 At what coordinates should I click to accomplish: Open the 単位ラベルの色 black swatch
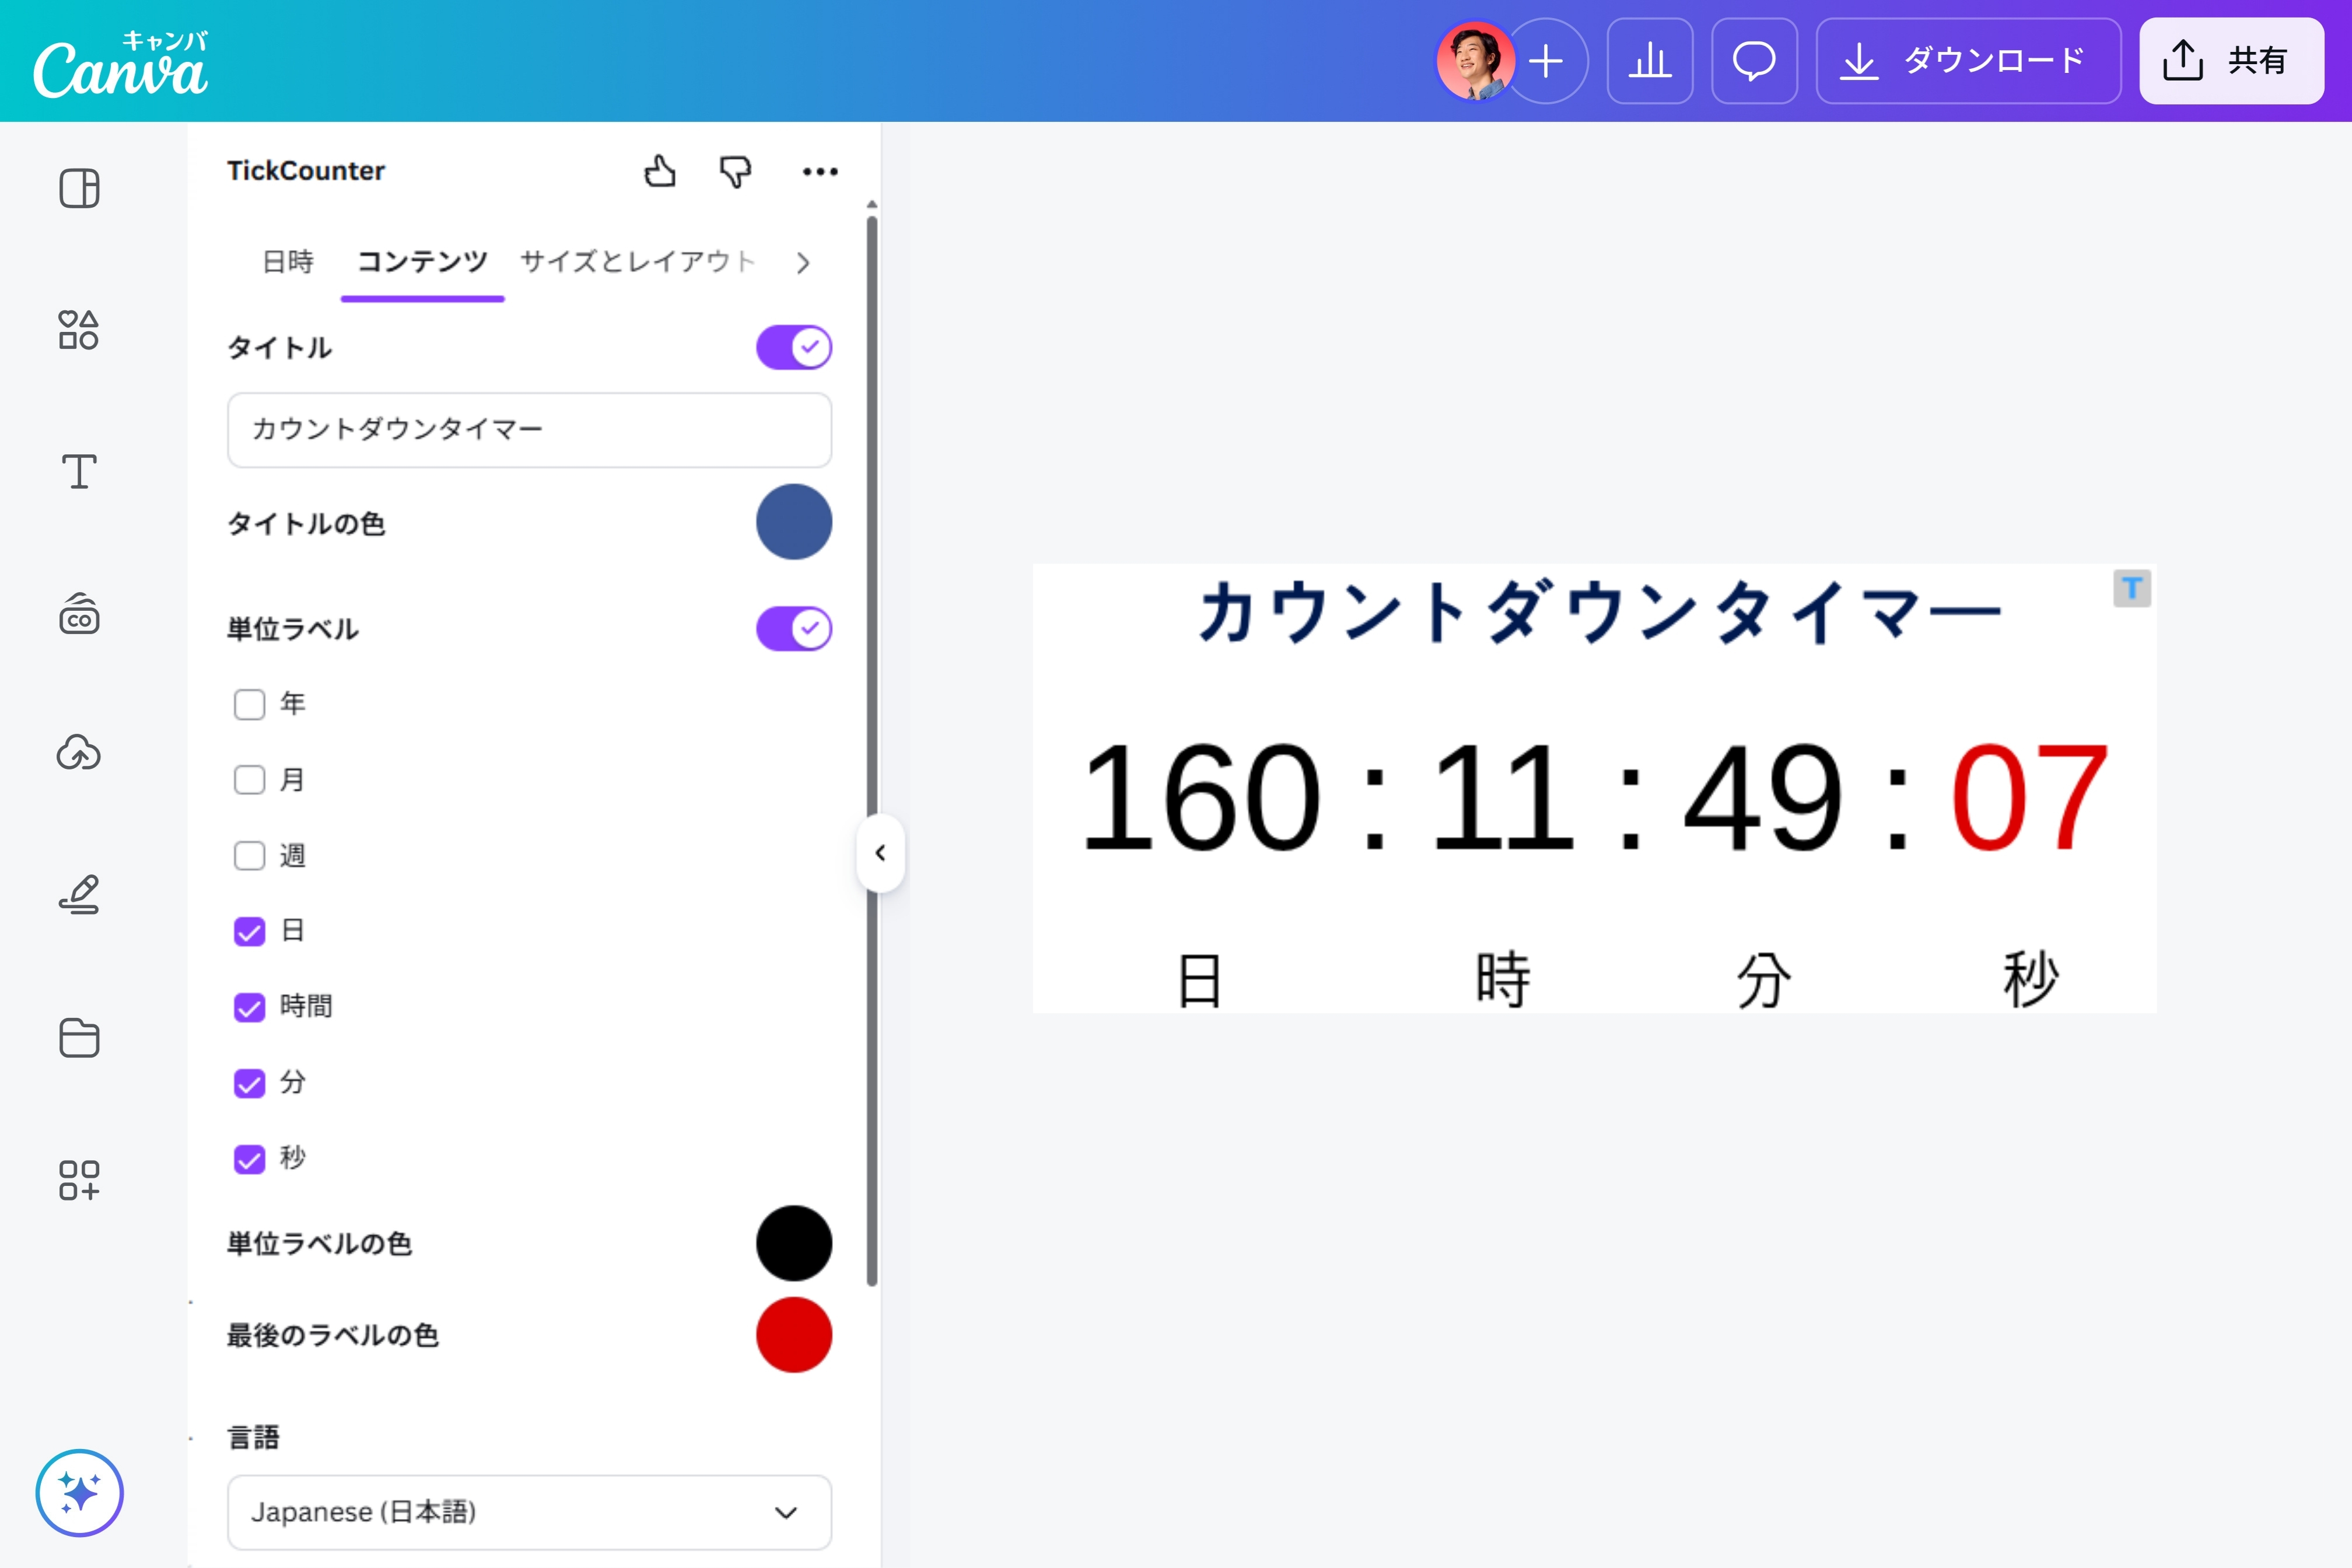point(794,1243)
